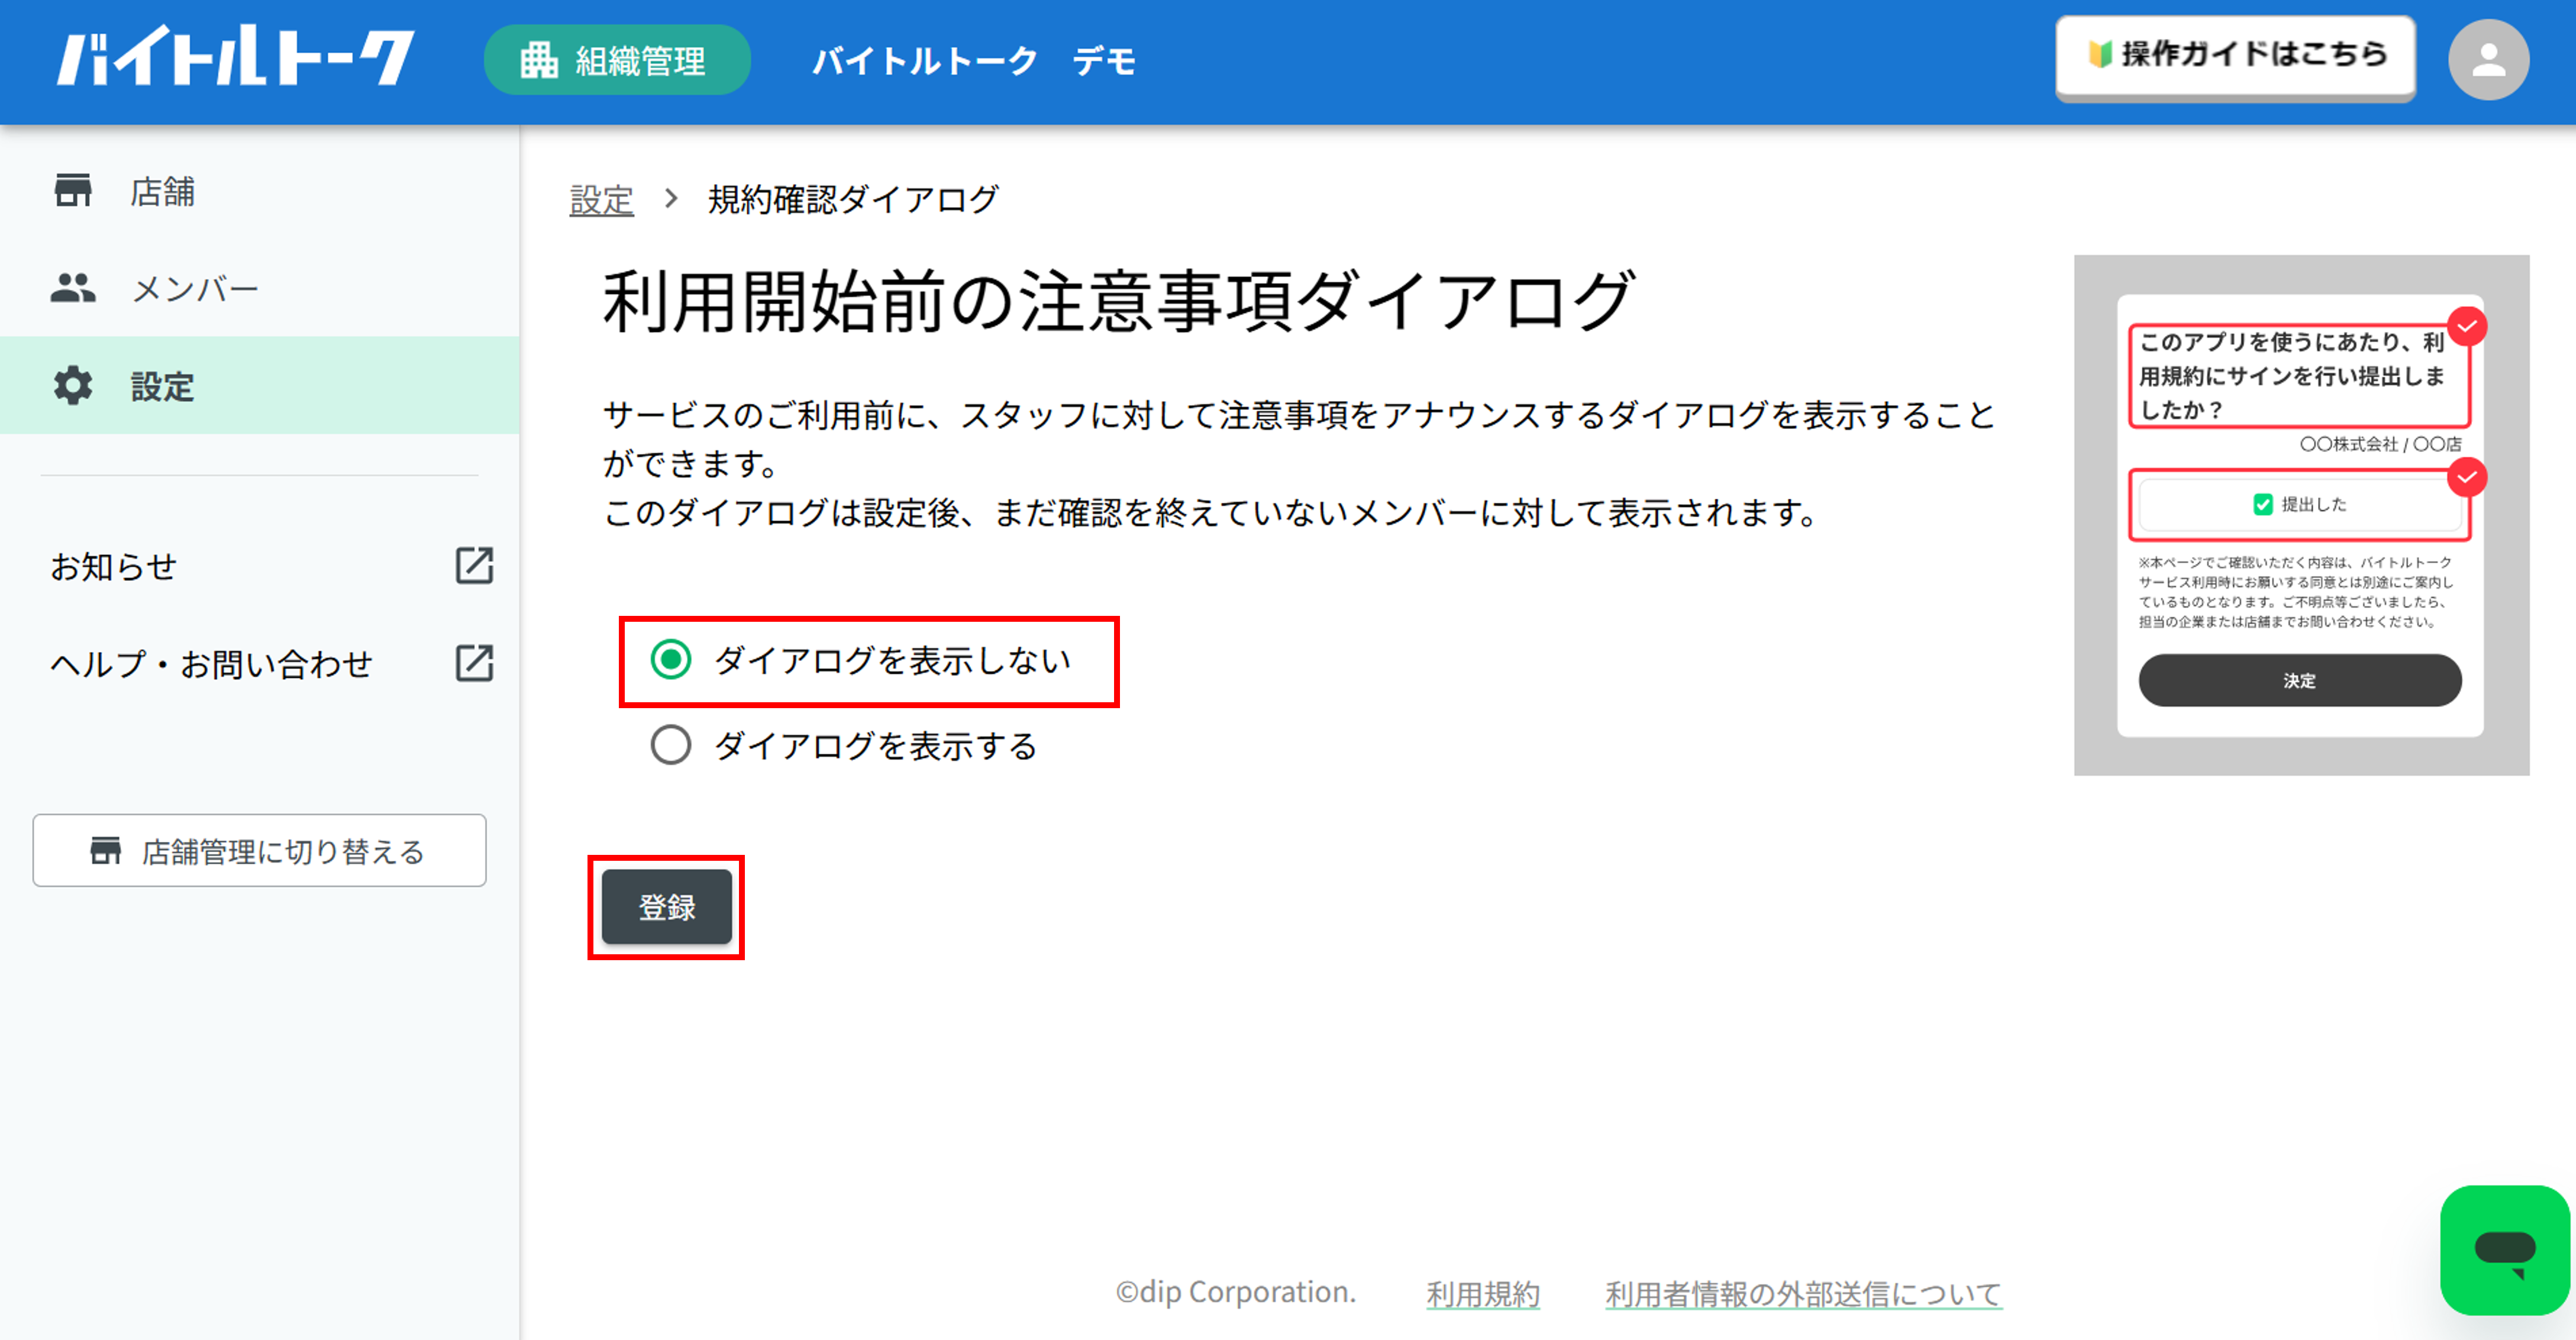Click the 提出した checkbox in the preview
Viewport: 2576px width, 1340px height.
[x=2262, y=504]
